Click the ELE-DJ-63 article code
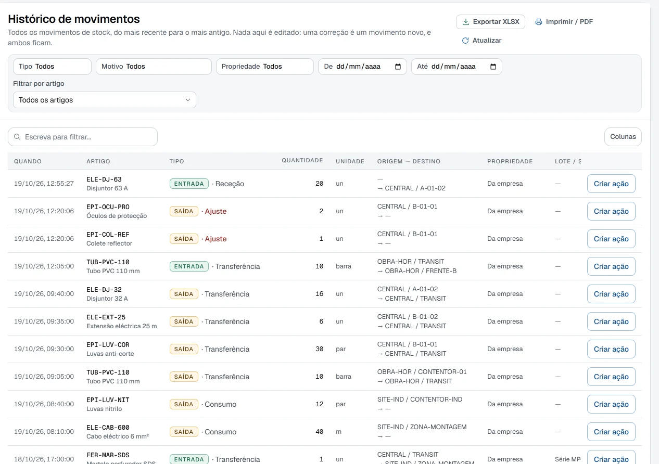The height and width of the screenshot is (464, 659). point(104,179)
